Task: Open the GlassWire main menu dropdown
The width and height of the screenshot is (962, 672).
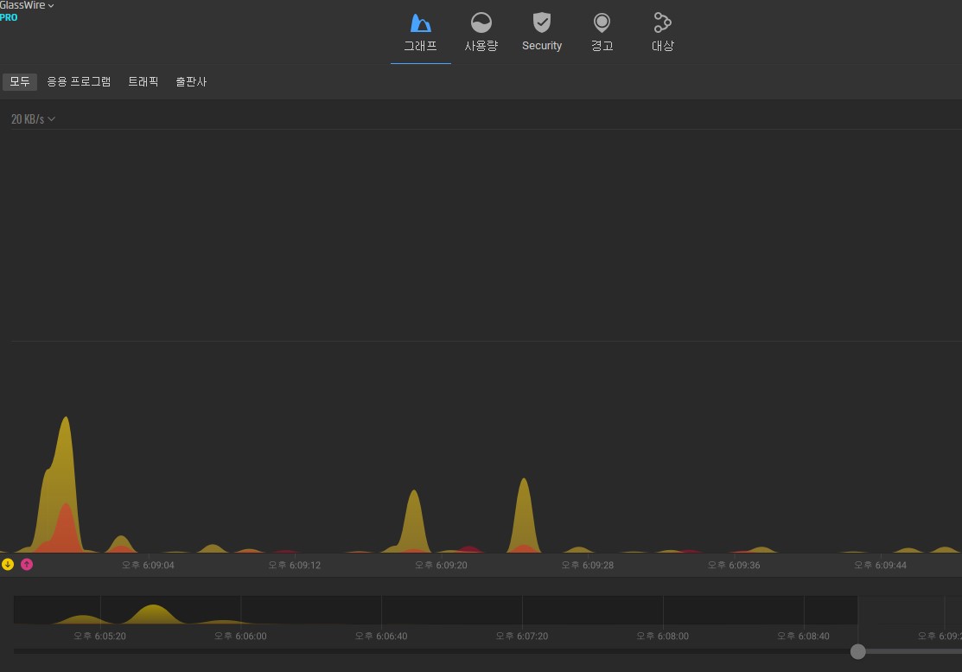Action: [x=27, y=5]
